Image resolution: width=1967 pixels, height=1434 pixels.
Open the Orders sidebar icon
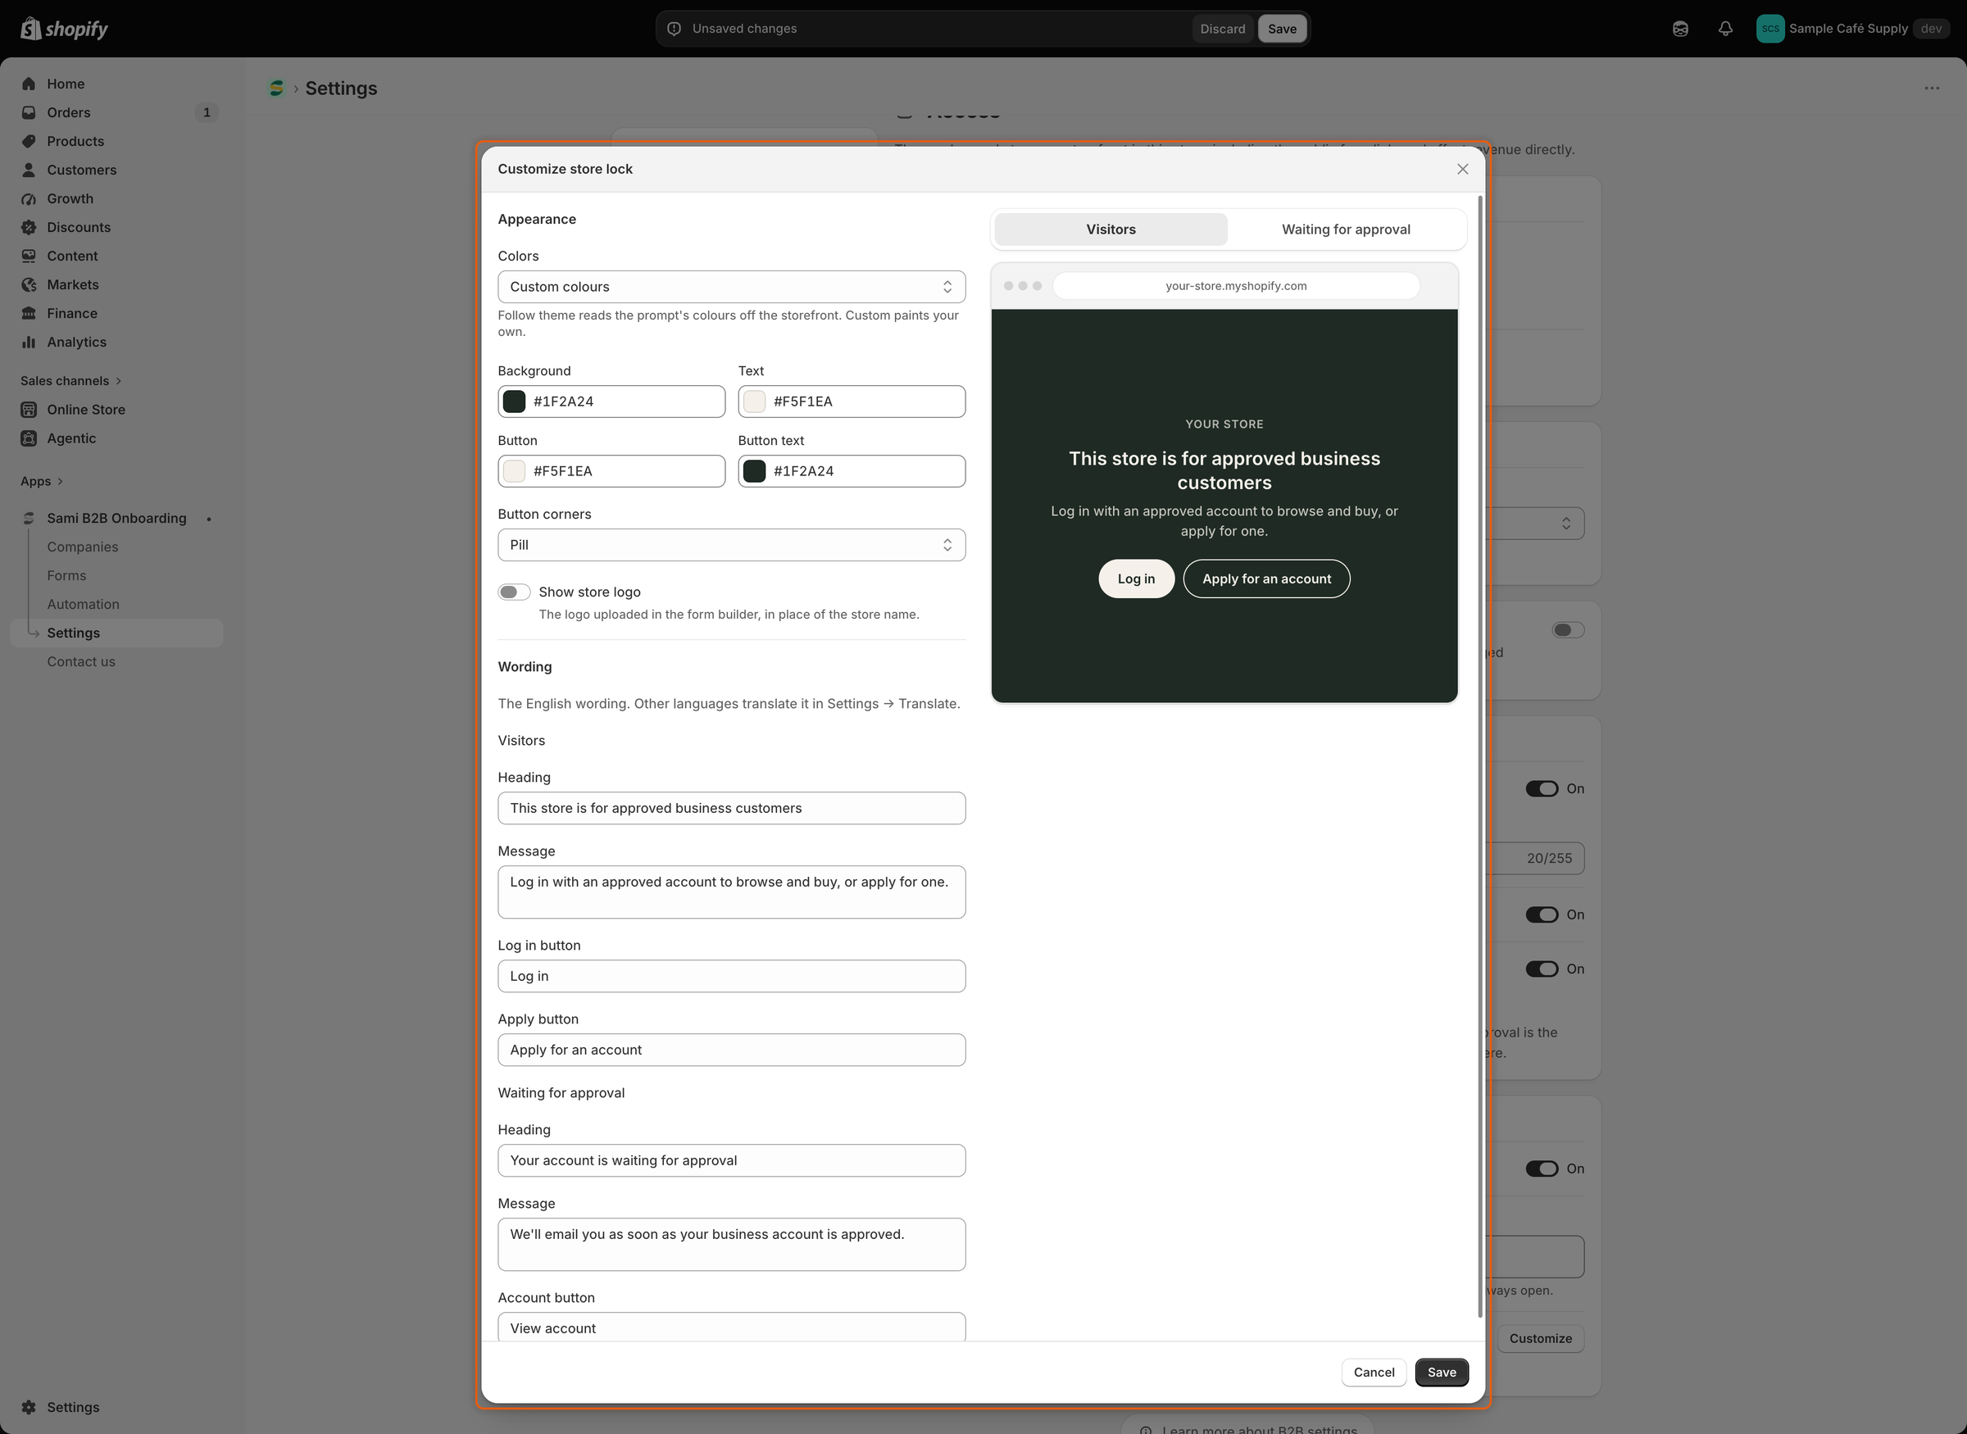(x=29, y=112)
